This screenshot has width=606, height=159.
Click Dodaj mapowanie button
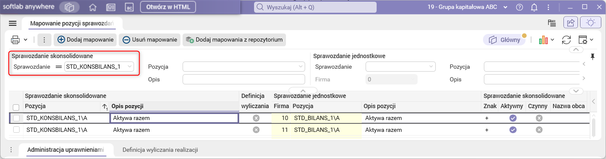pos(86,40)
